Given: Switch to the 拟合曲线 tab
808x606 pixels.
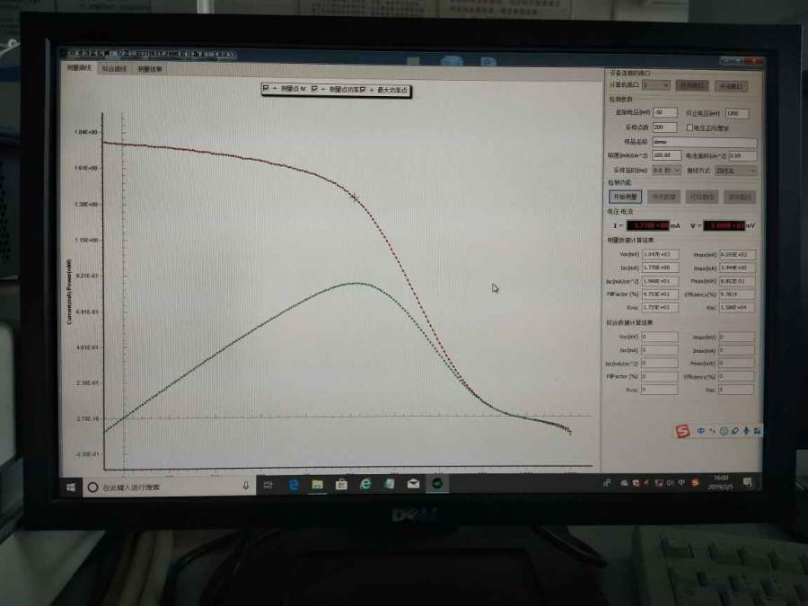Looking at the screenshot, I should pyautogui.click(x=114, y=68).
